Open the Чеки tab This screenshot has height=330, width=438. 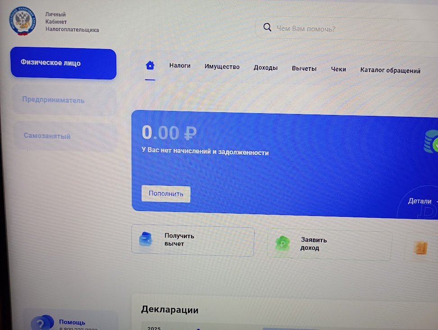point(338,69)
